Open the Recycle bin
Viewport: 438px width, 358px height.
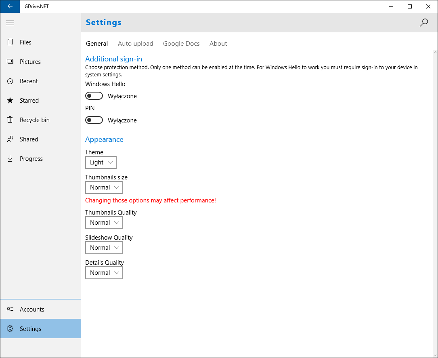(x=34, y=120)
